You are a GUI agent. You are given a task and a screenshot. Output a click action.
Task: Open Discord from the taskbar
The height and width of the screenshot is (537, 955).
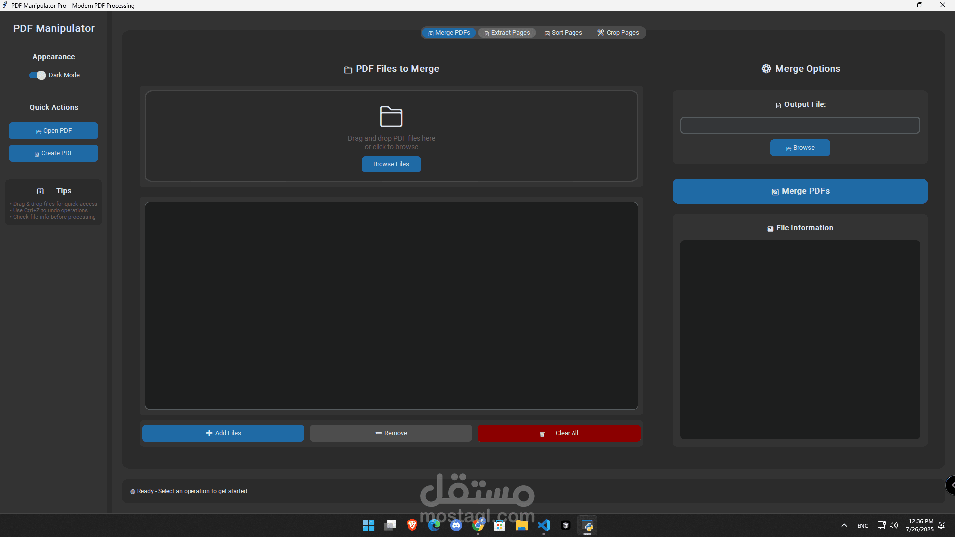pos(456,525)
